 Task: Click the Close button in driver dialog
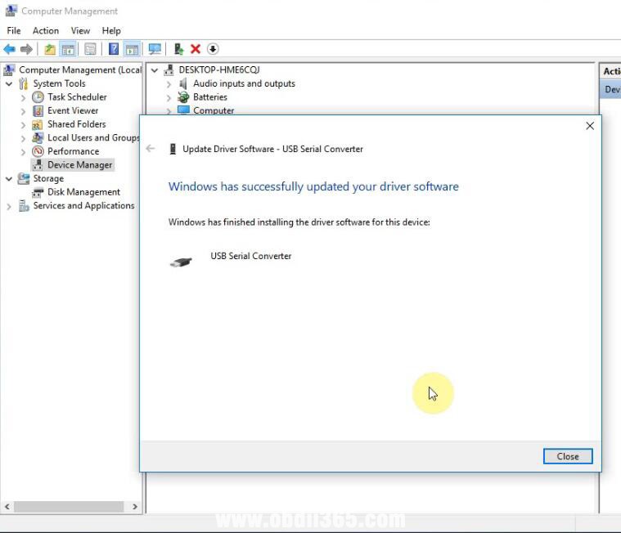click(568, 456)
